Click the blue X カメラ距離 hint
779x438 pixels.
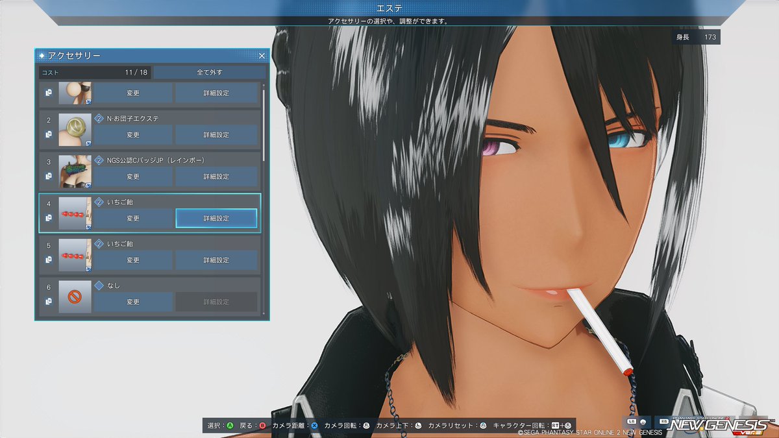314,426
